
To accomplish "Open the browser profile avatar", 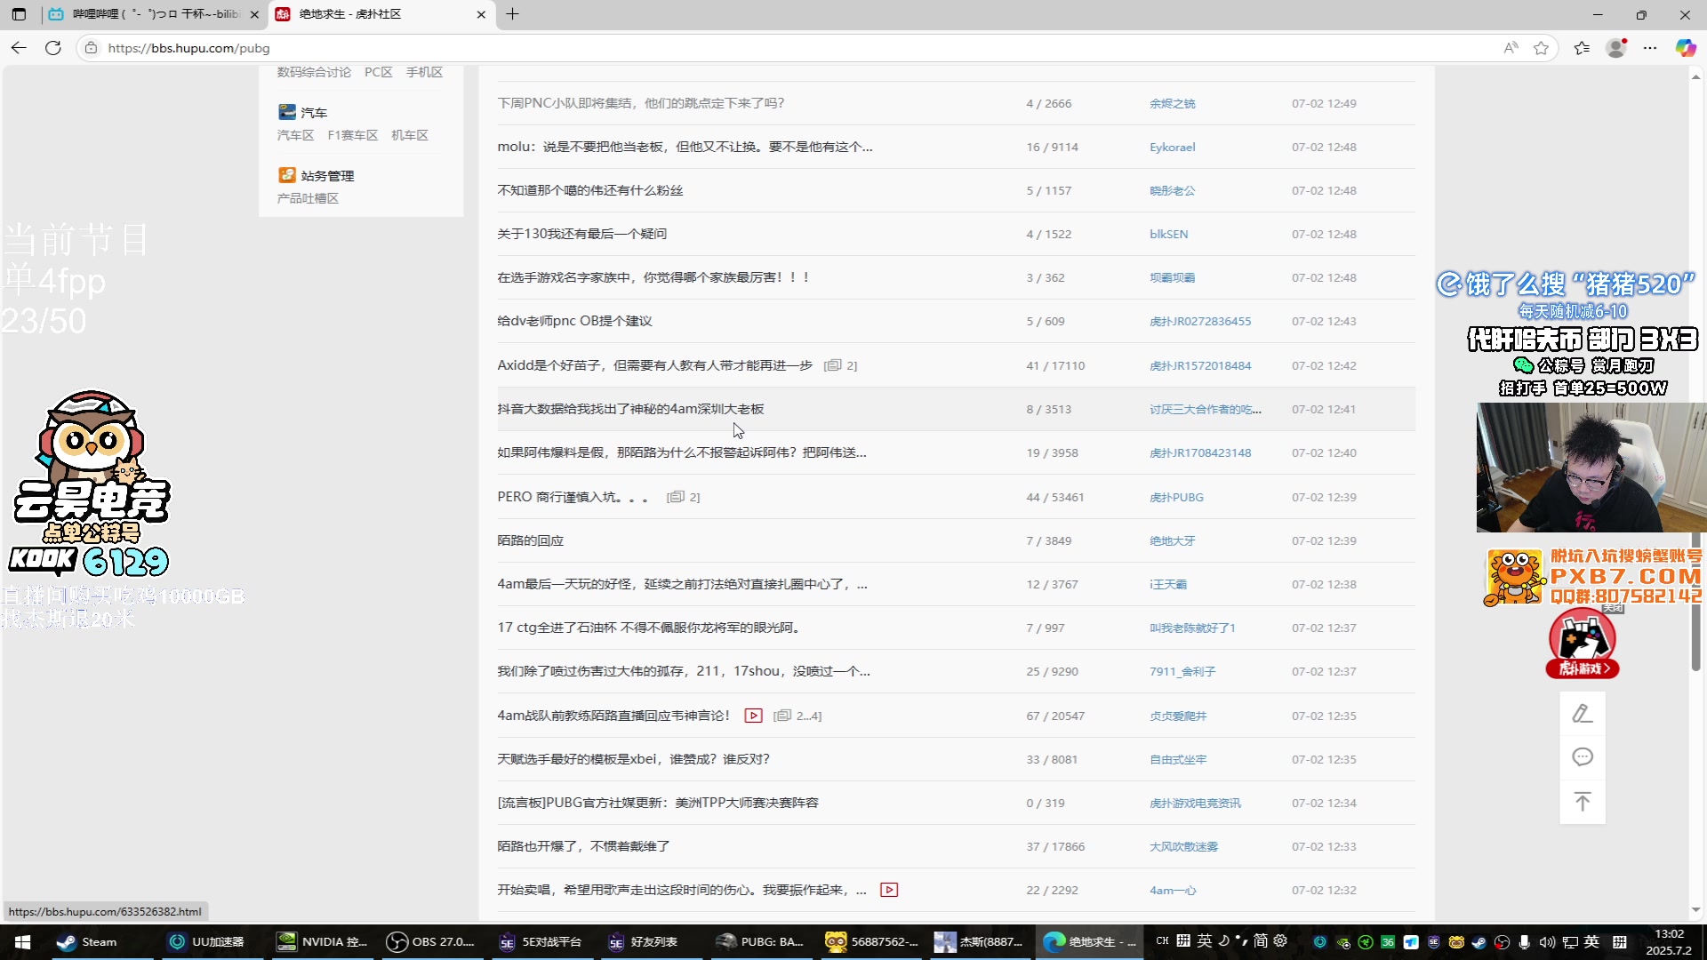I will [x=1616, y=48].
